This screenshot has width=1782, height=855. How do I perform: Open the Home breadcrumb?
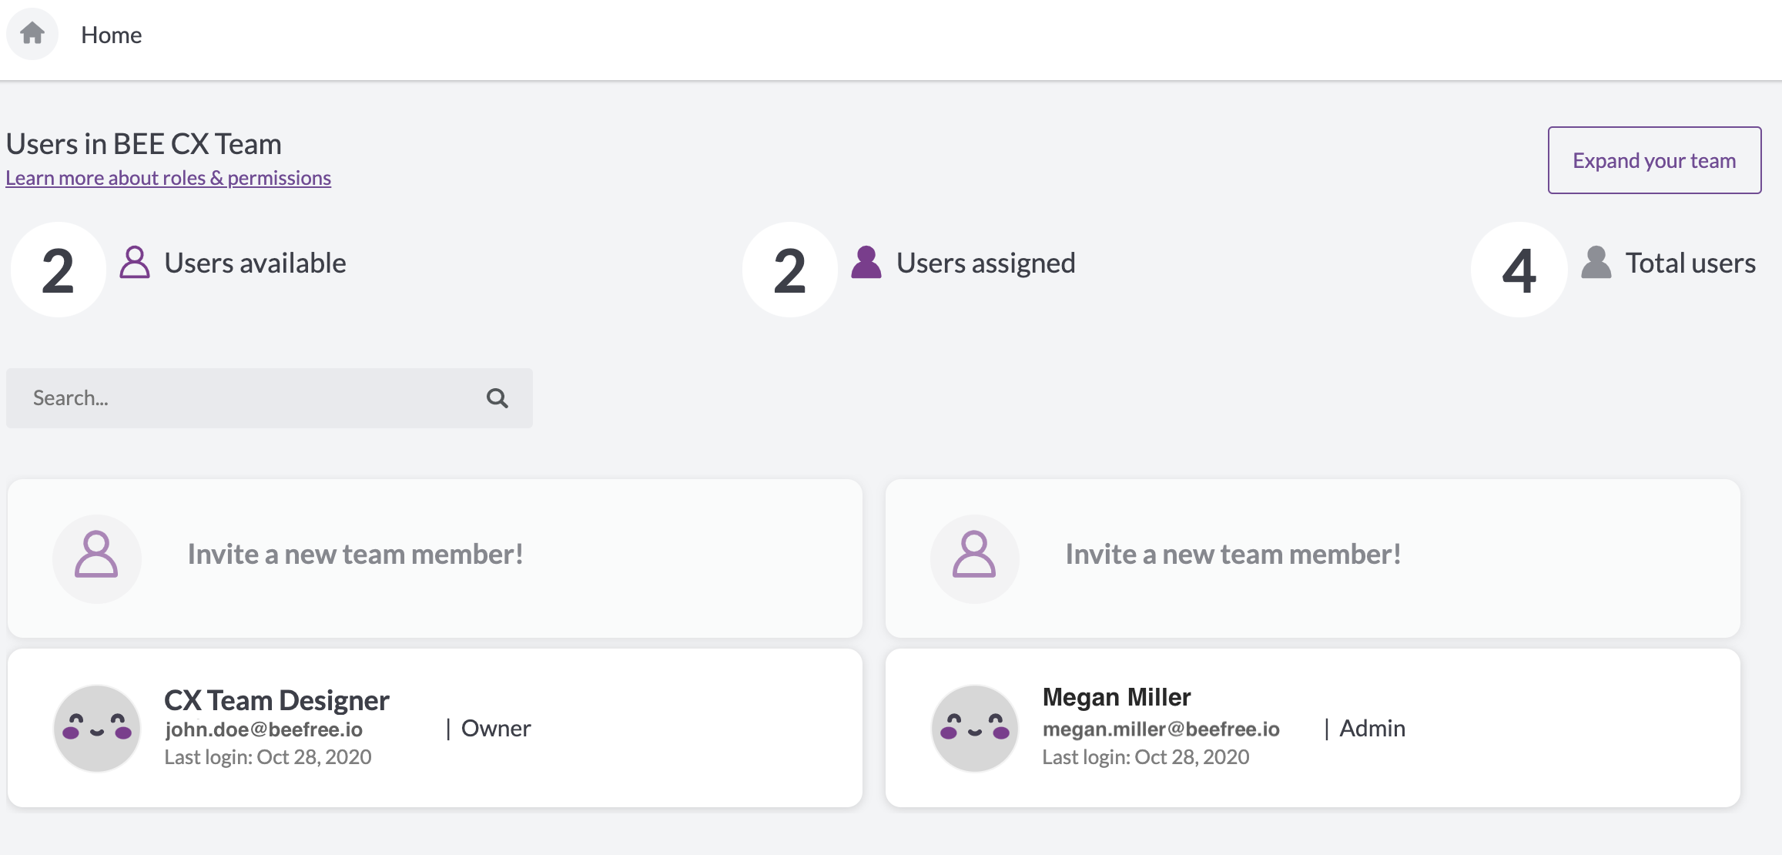point(112,35)
